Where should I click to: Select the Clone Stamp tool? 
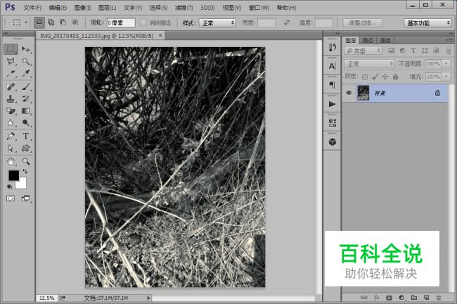[11, 99]
